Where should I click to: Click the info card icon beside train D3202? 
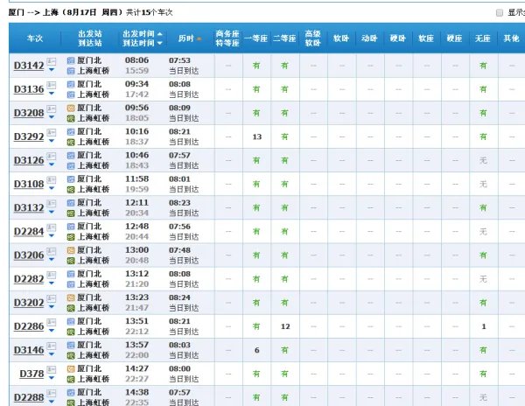coord(52,298)
